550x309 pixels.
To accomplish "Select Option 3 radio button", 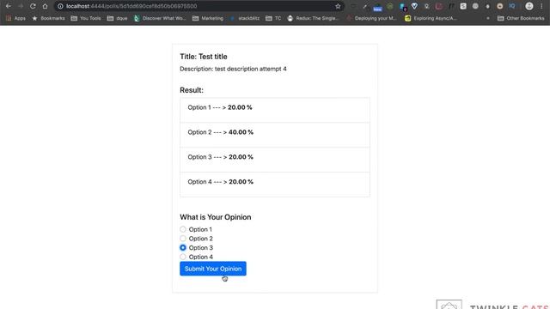I will [183, 247].
